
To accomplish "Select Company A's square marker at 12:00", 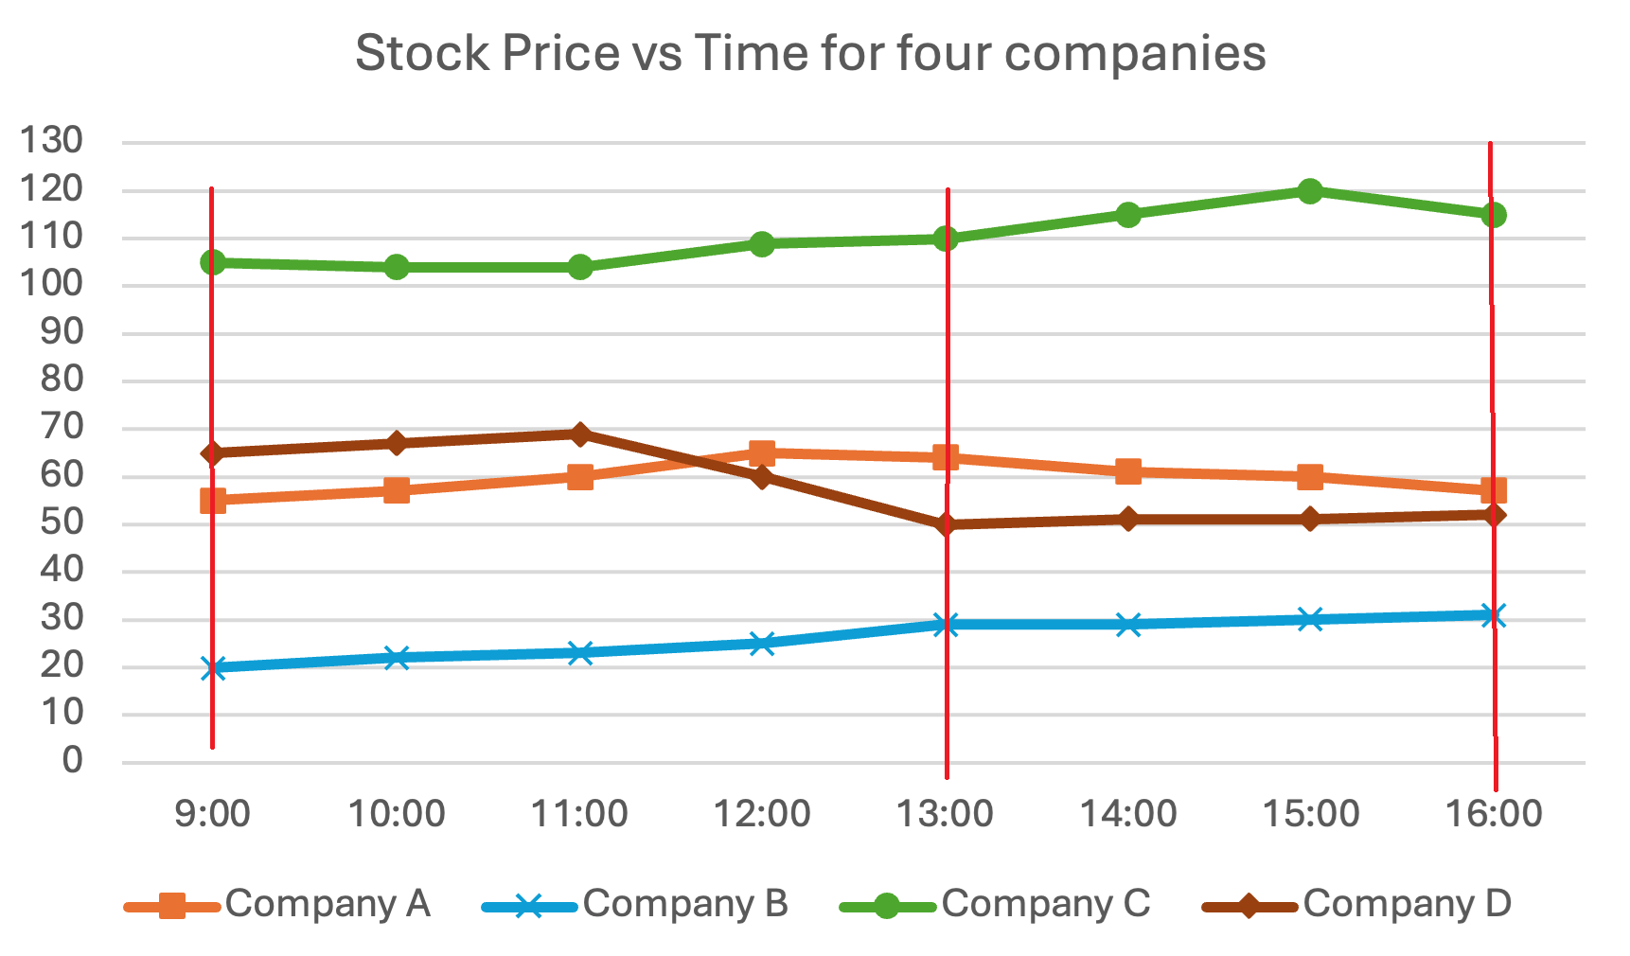I will pyautogui.click(x=762, y=453).
